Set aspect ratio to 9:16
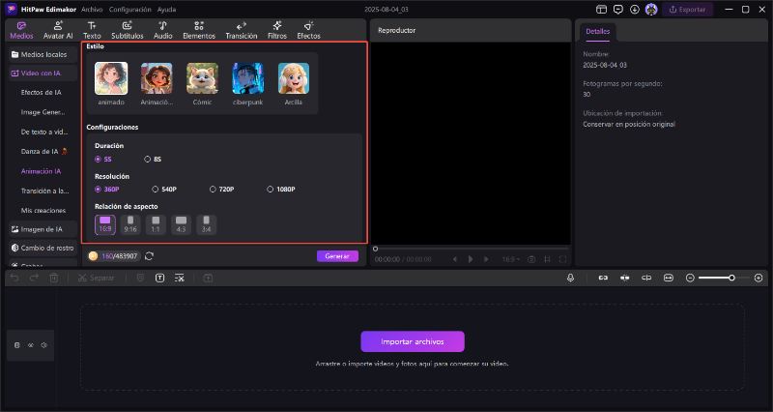Image resolution: width=773 pixels, height=412 pixels. [x=130, y=224]
